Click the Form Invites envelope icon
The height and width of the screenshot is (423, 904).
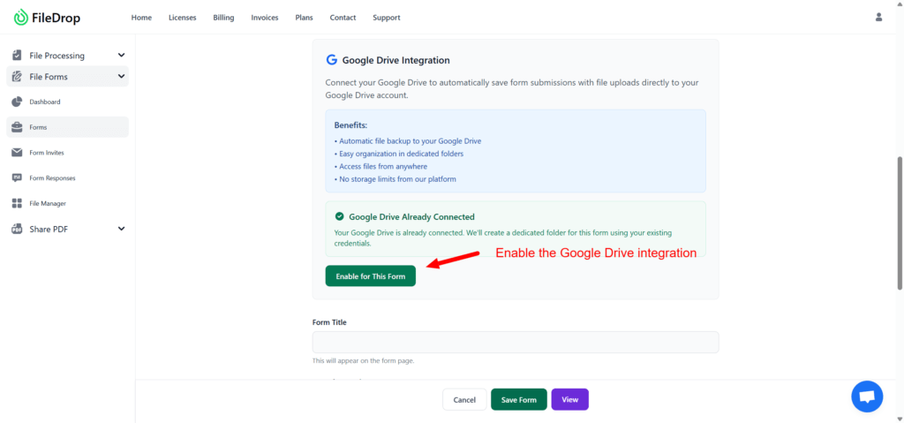click(x=17, y=153)
